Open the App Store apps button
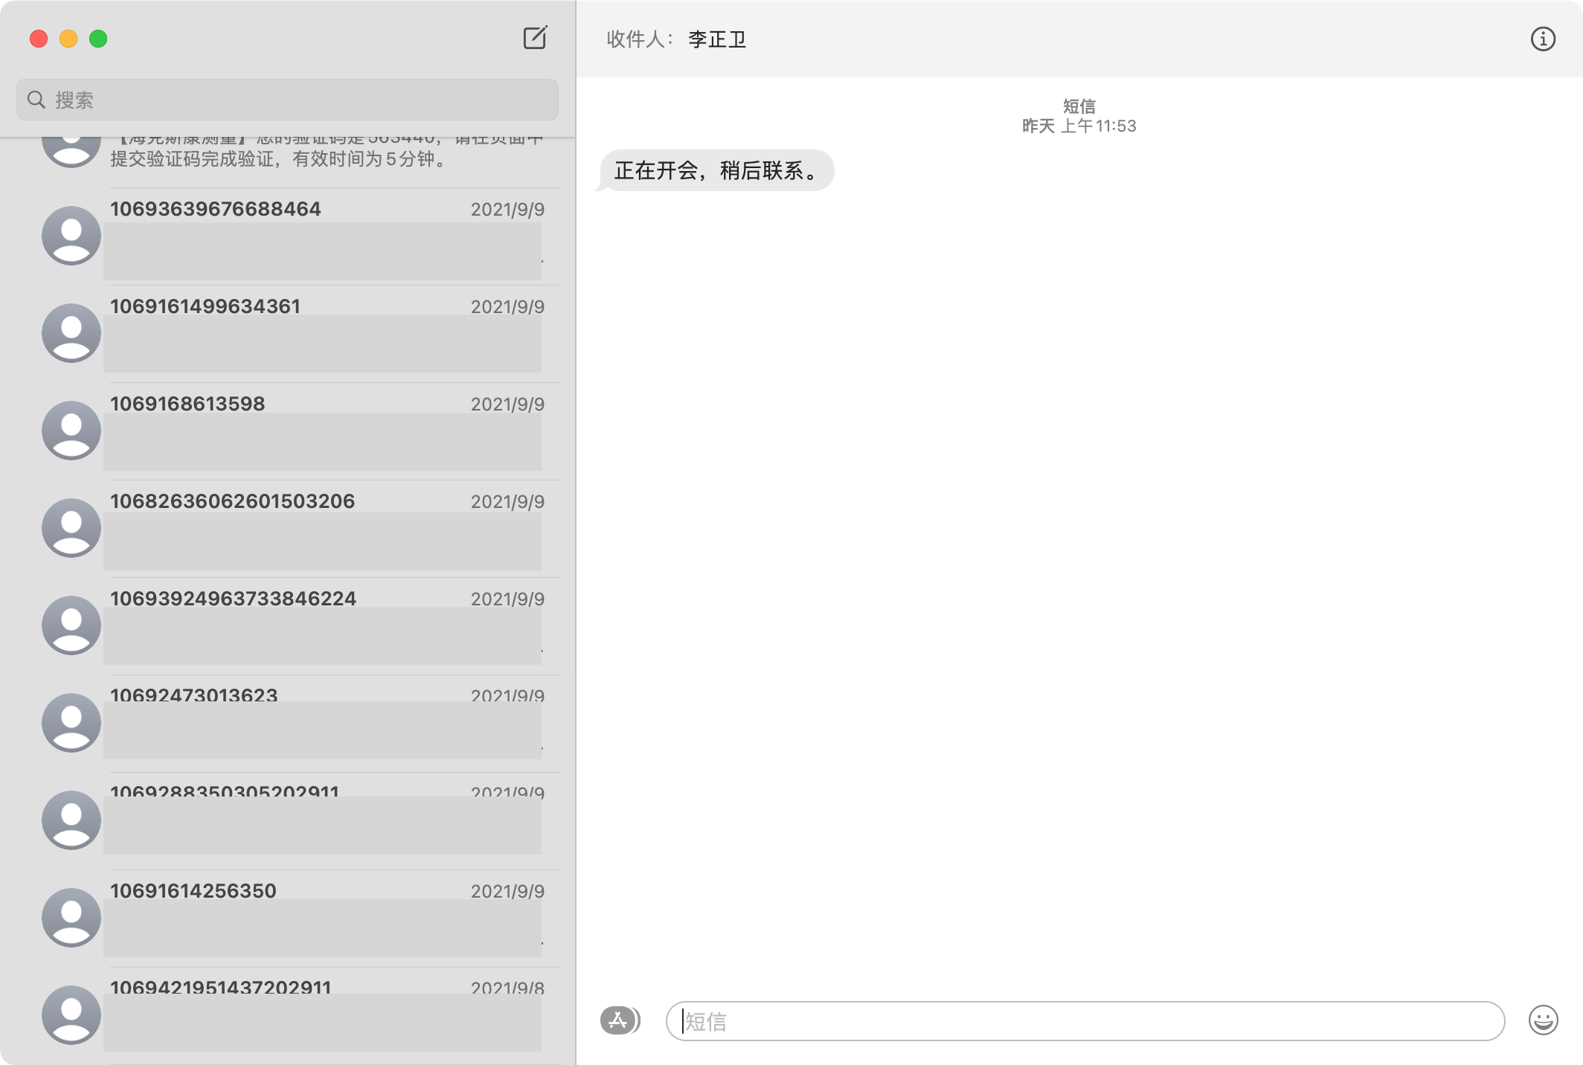Screen dimensions: 1583x1065 [x=619, y=1020]
